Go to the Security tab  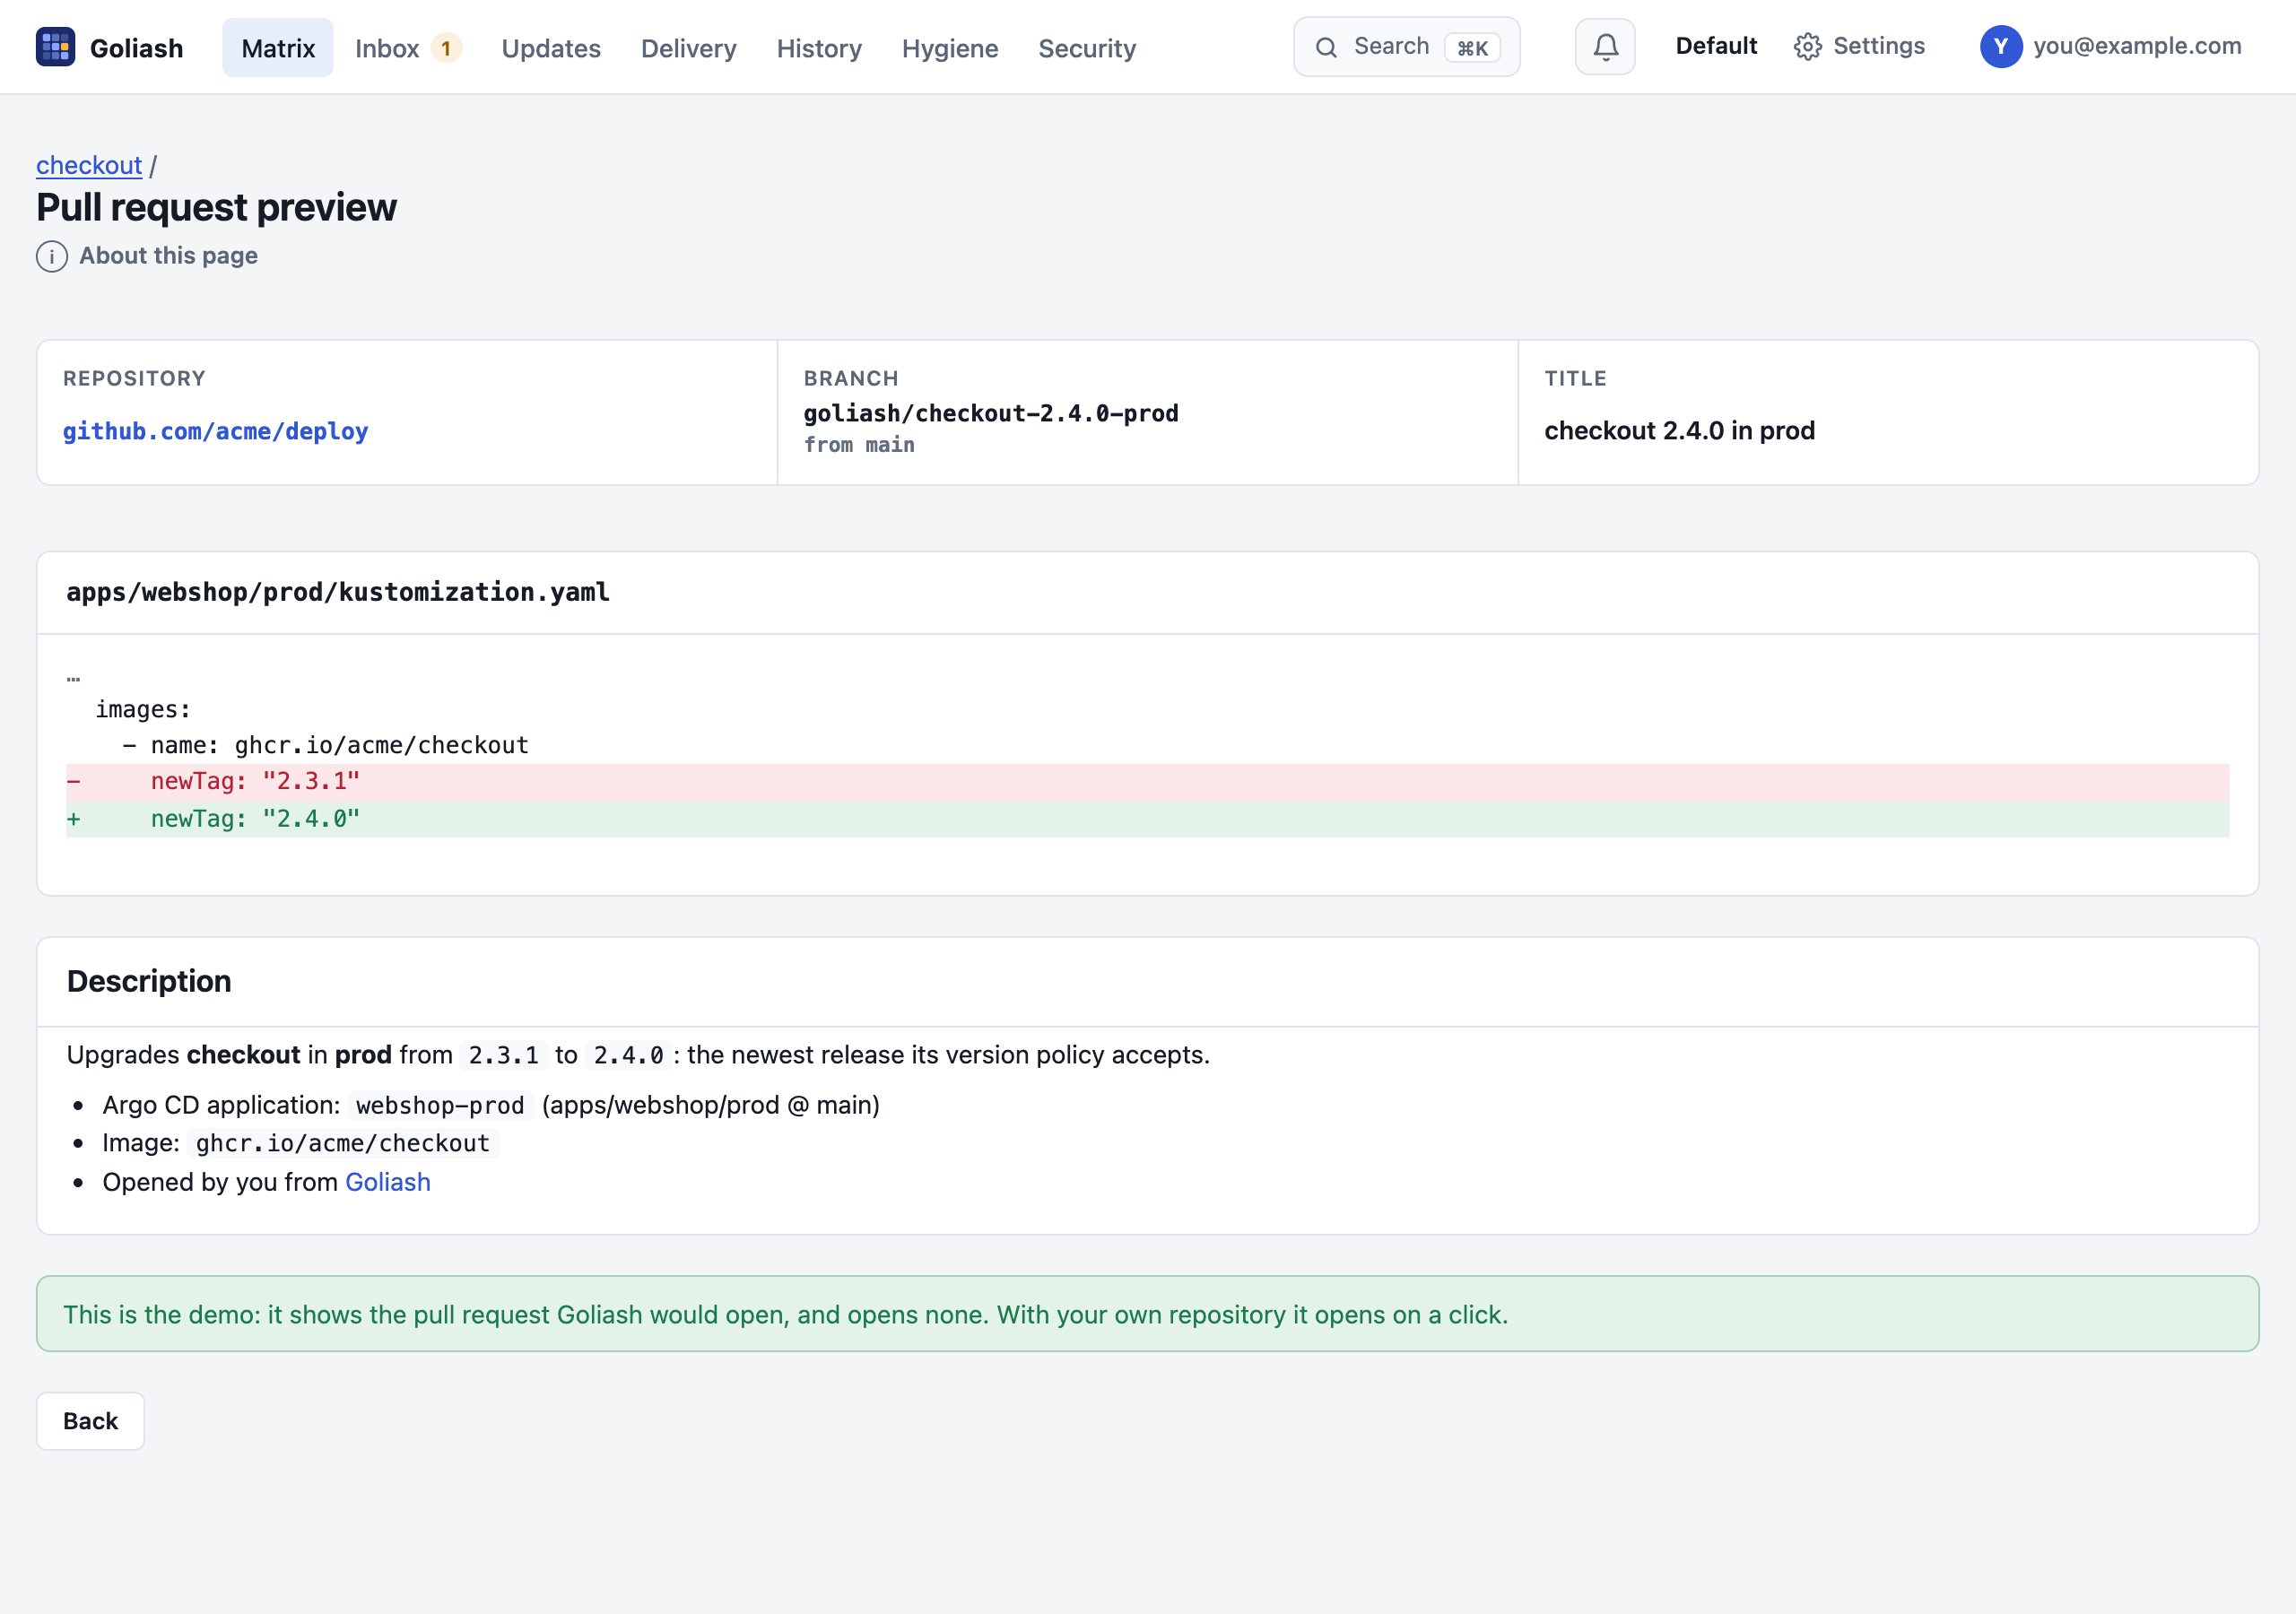coord(1087,48)
